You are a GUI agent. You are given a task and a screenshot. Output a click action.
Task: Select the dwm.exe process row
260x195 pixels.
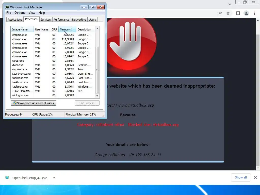point(53,65)
